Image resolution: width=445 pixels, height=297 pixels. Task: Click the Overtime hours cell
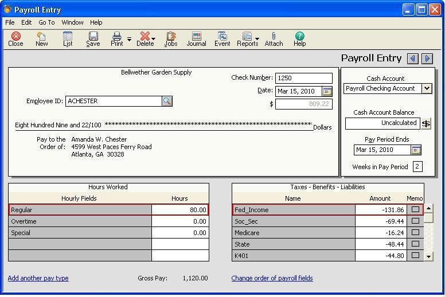(180, 221)
